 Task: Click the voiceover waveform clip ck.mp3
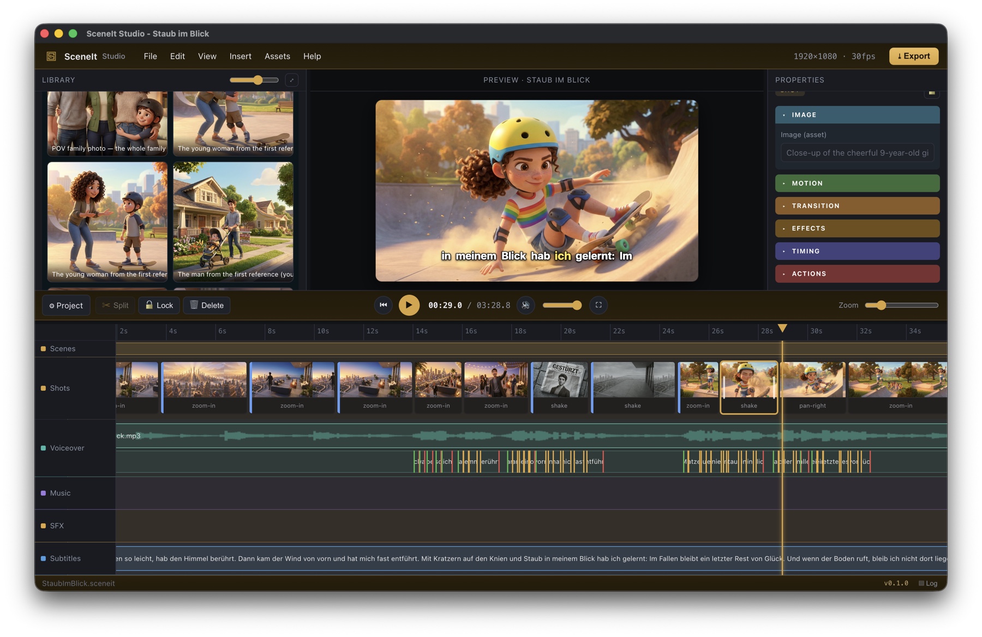(x=531, y=436)
